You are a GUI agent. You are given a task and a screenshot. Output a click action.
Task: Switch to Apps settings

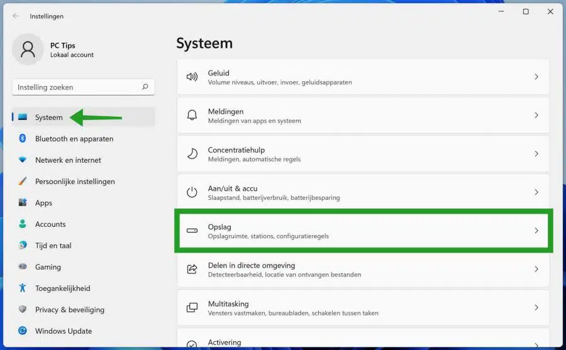coord(84,203)
